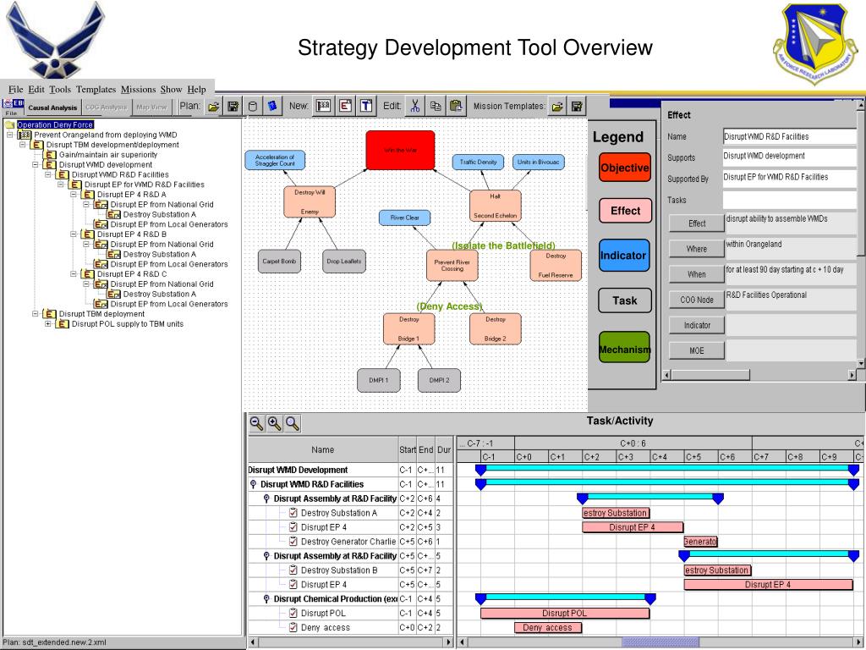
Task: Zoom in the Gantt chart
Action: click(275, 423)
